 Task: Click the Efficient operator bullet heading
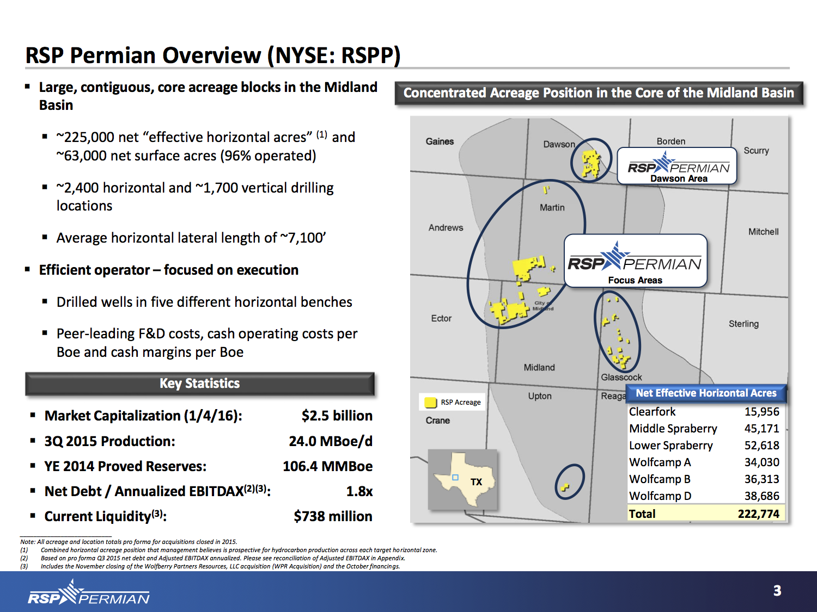pos(169,270)
